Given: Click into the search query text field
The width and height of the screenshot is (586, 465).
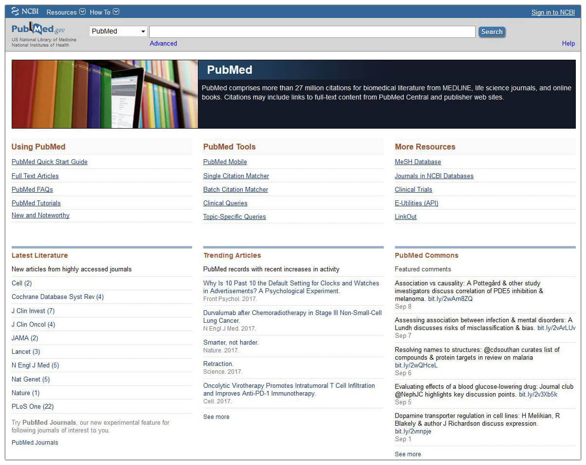Looking at the screenshot, I should 312,32.
